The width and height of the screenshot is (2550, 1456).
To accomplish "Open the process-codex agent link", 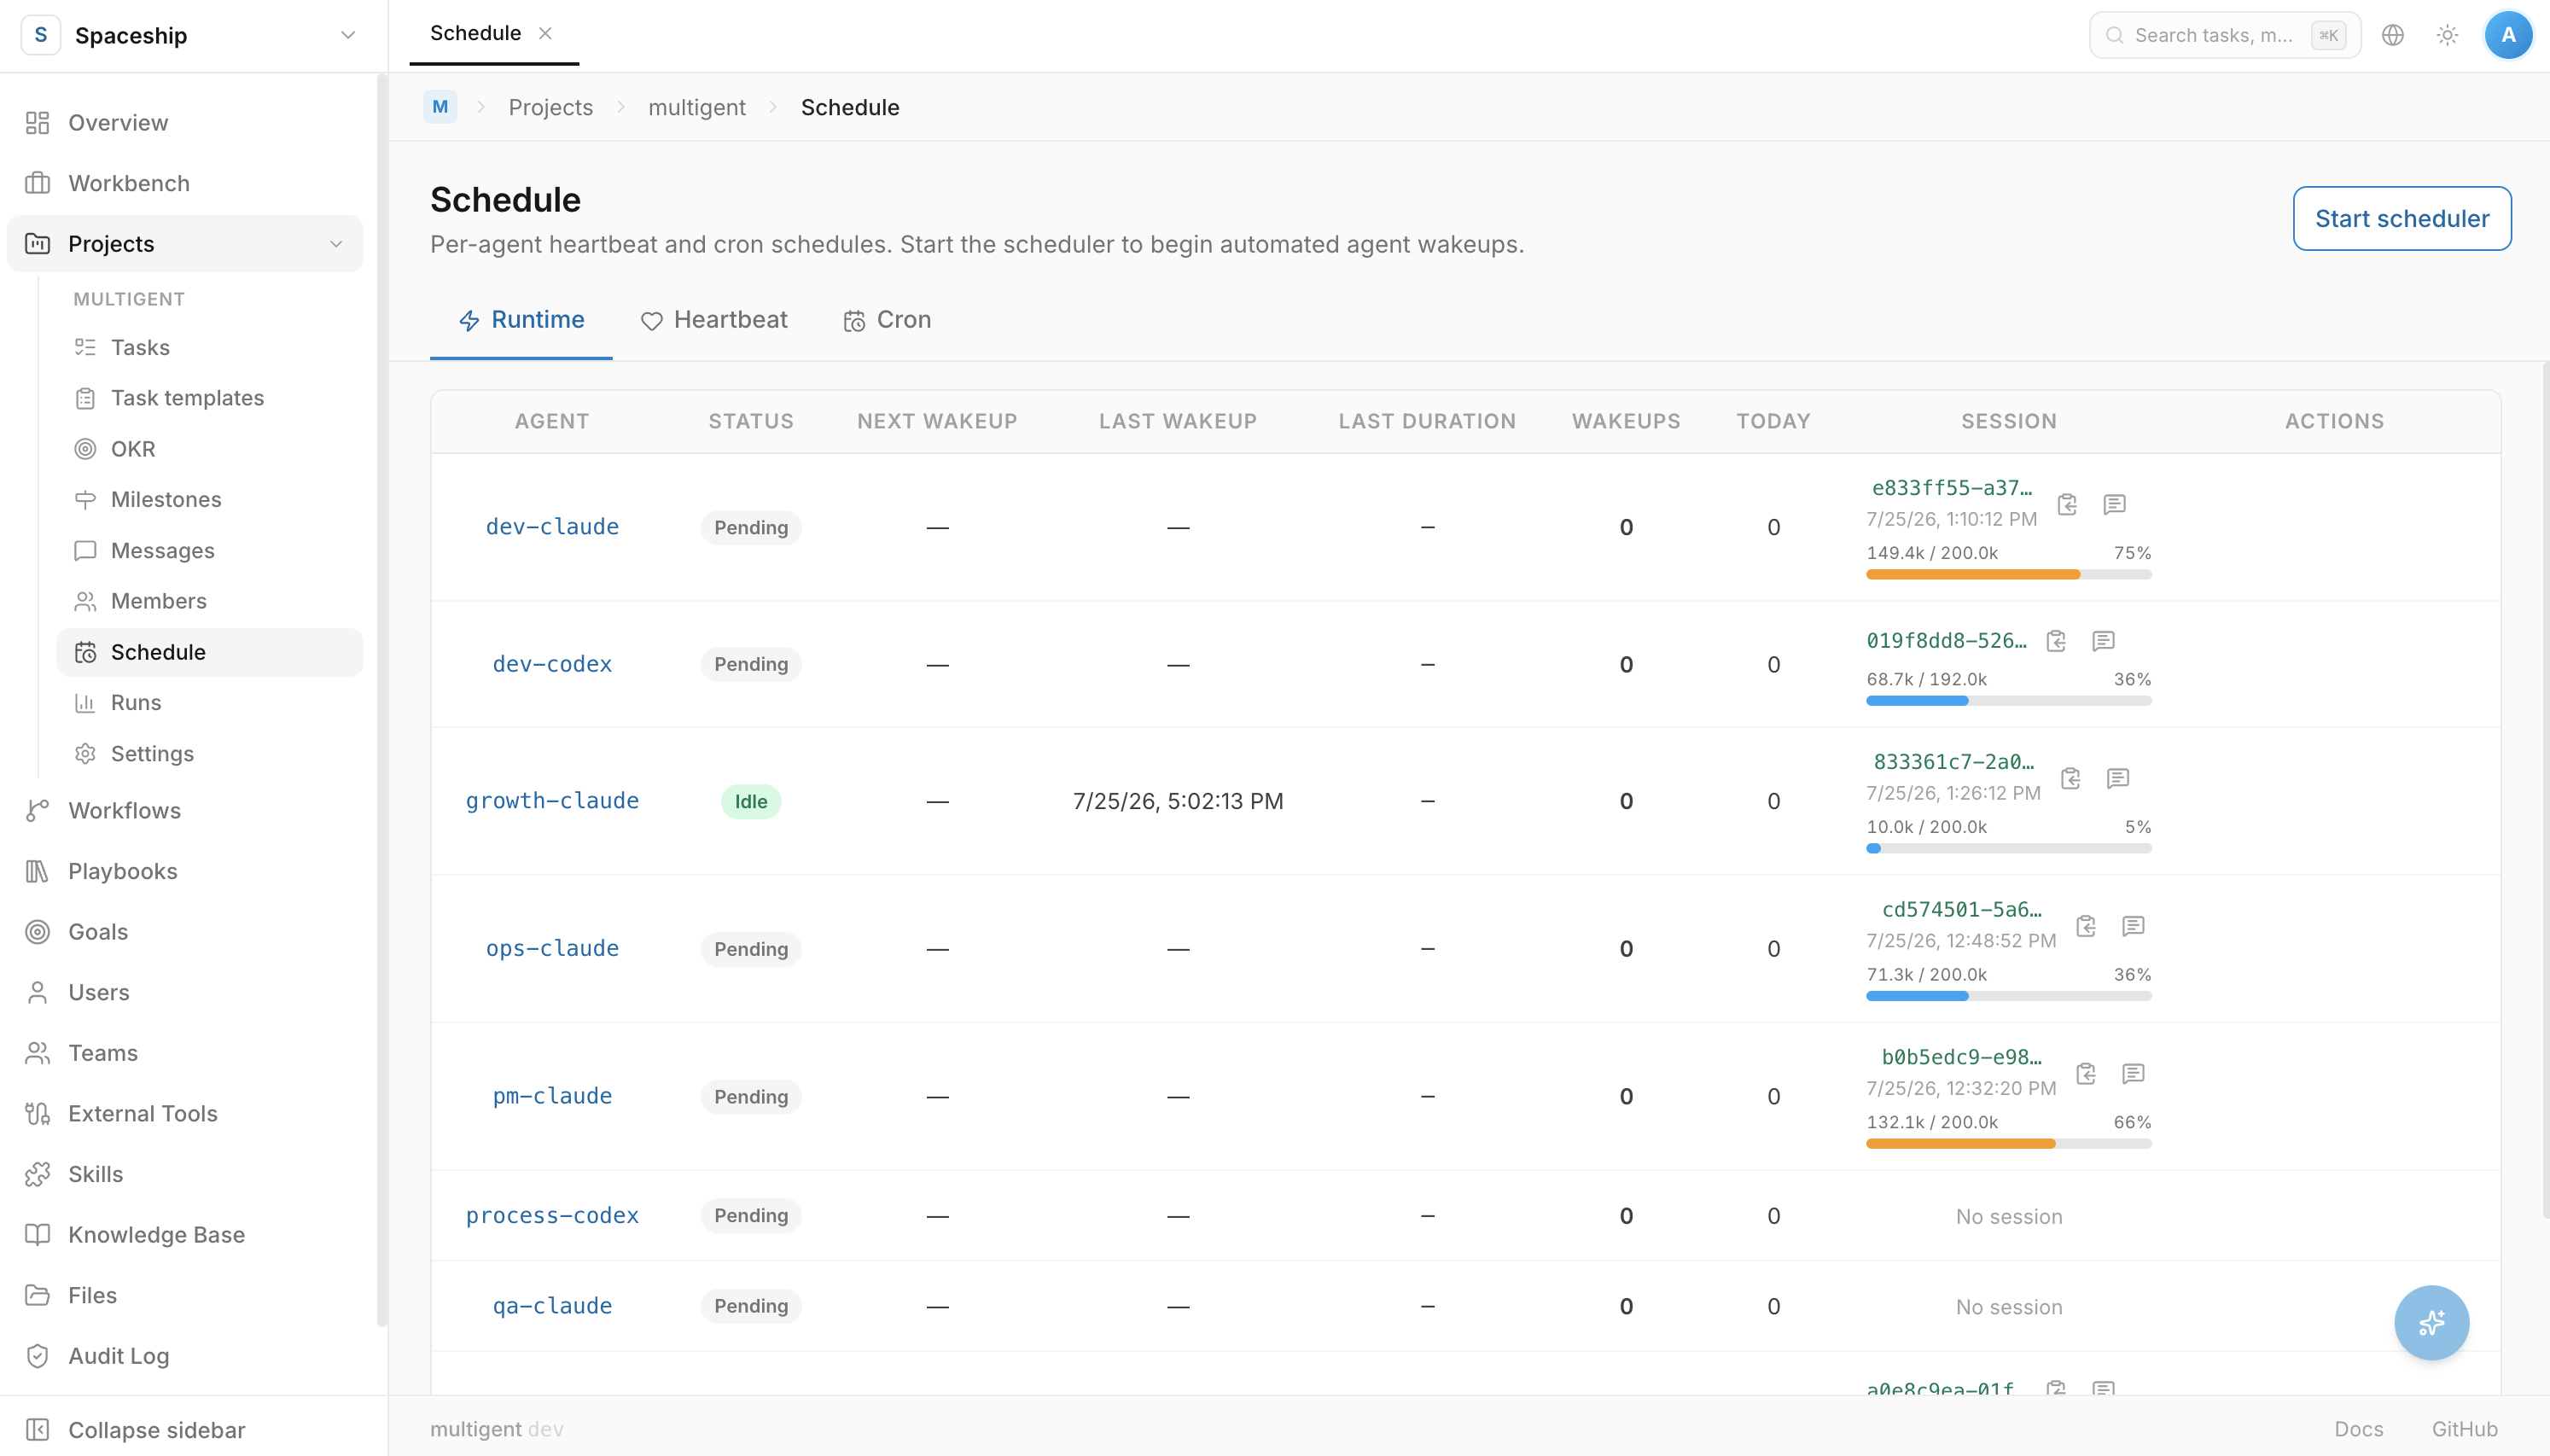I will point(552,1216).
